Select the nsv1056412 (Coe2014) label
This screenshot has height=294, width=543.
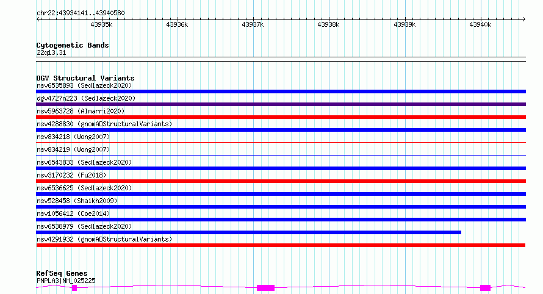click(73, 213)
